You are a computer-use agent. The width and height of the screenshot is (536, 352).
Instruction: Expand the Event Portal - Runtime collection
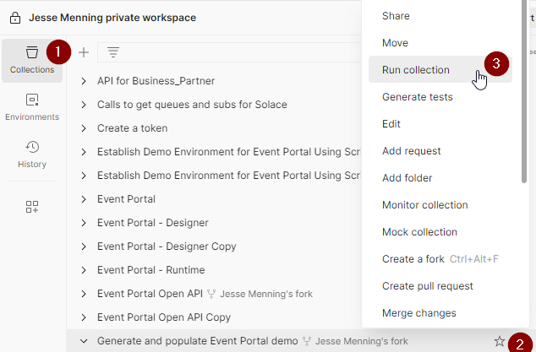point(84,270)
